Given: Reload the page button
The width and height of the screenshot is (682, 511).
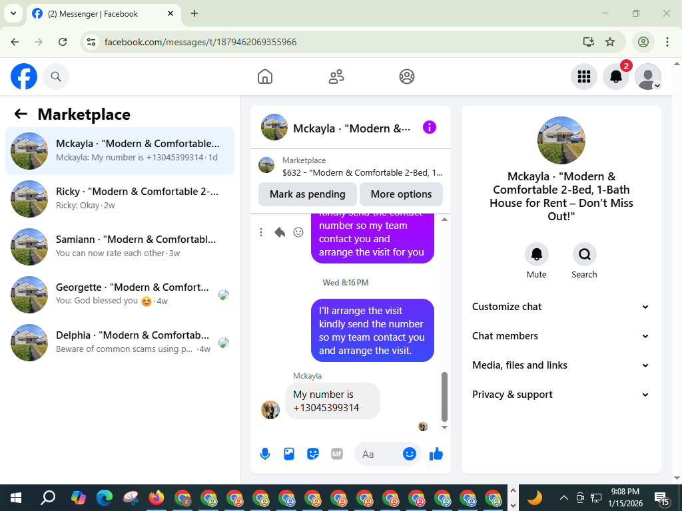Looking at the screenshot, I should 63,42.
